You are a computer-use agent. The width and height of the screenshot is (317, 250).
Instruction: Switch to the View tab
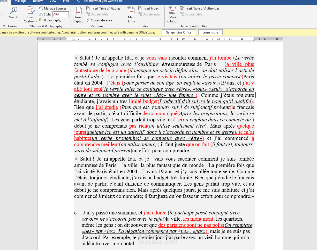pos(53,1)
